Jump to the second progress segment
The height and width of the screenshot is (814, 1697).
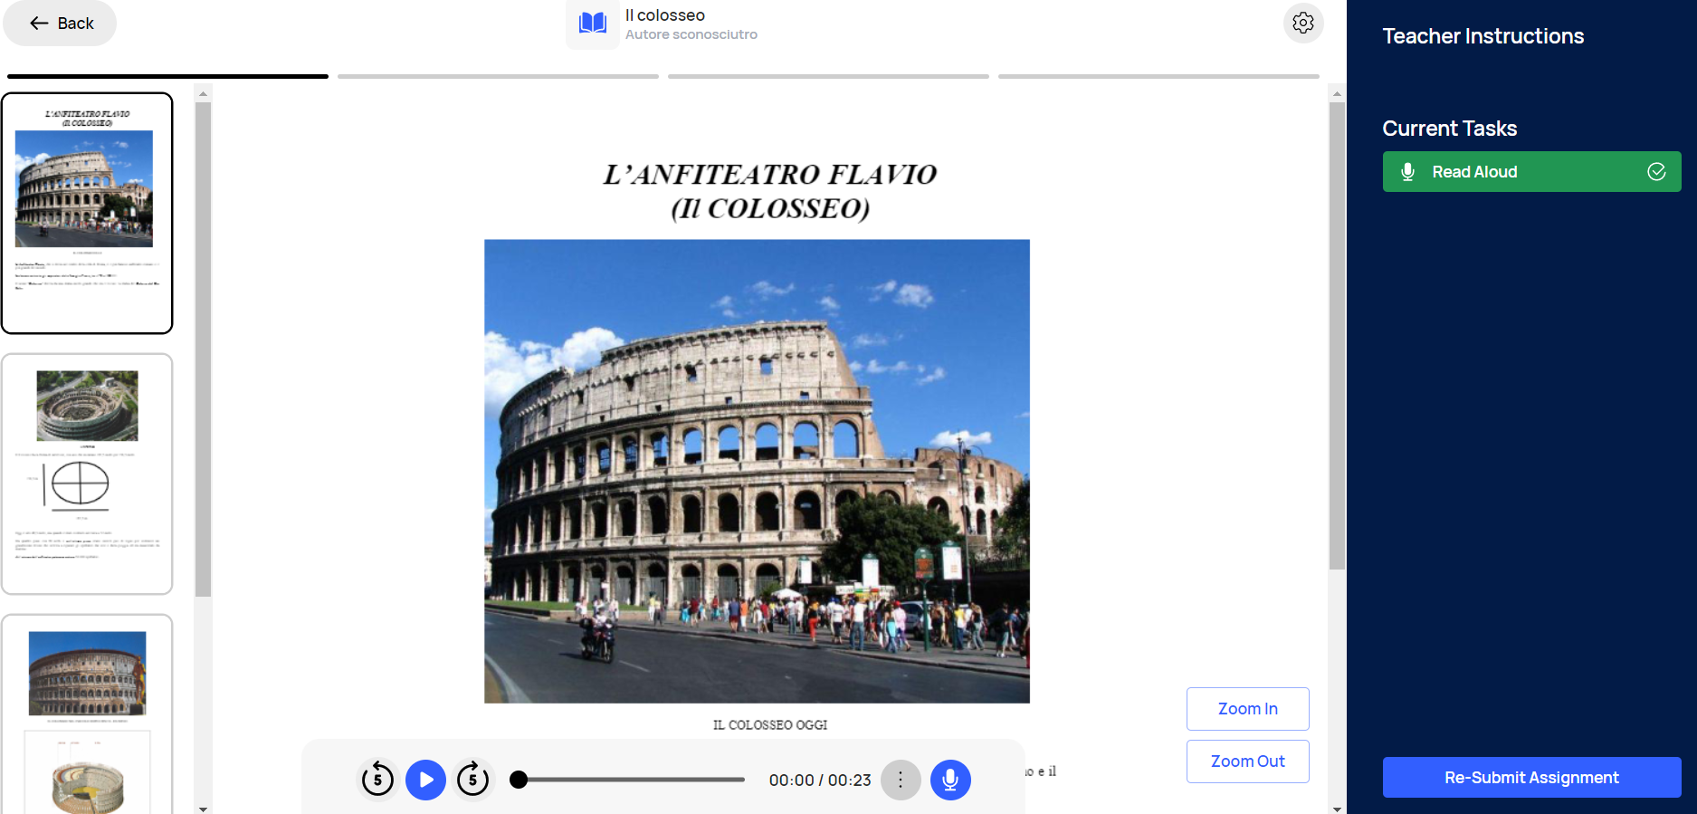point(498,77)
